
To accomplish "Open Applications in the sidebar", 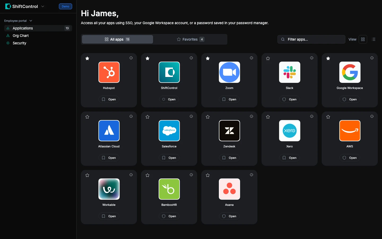I will [38, 28].
